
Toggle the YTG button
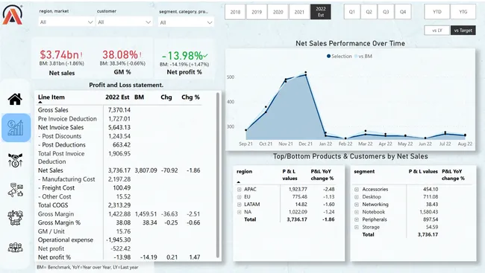pyautogui.click(x=463, y=12)
